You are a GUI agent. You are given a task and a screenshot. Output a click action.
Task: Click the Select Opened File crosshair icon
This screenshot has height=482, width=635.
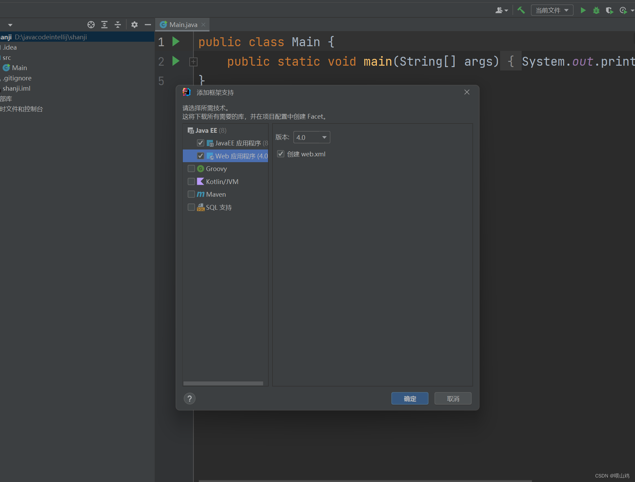tap(91, 25)
